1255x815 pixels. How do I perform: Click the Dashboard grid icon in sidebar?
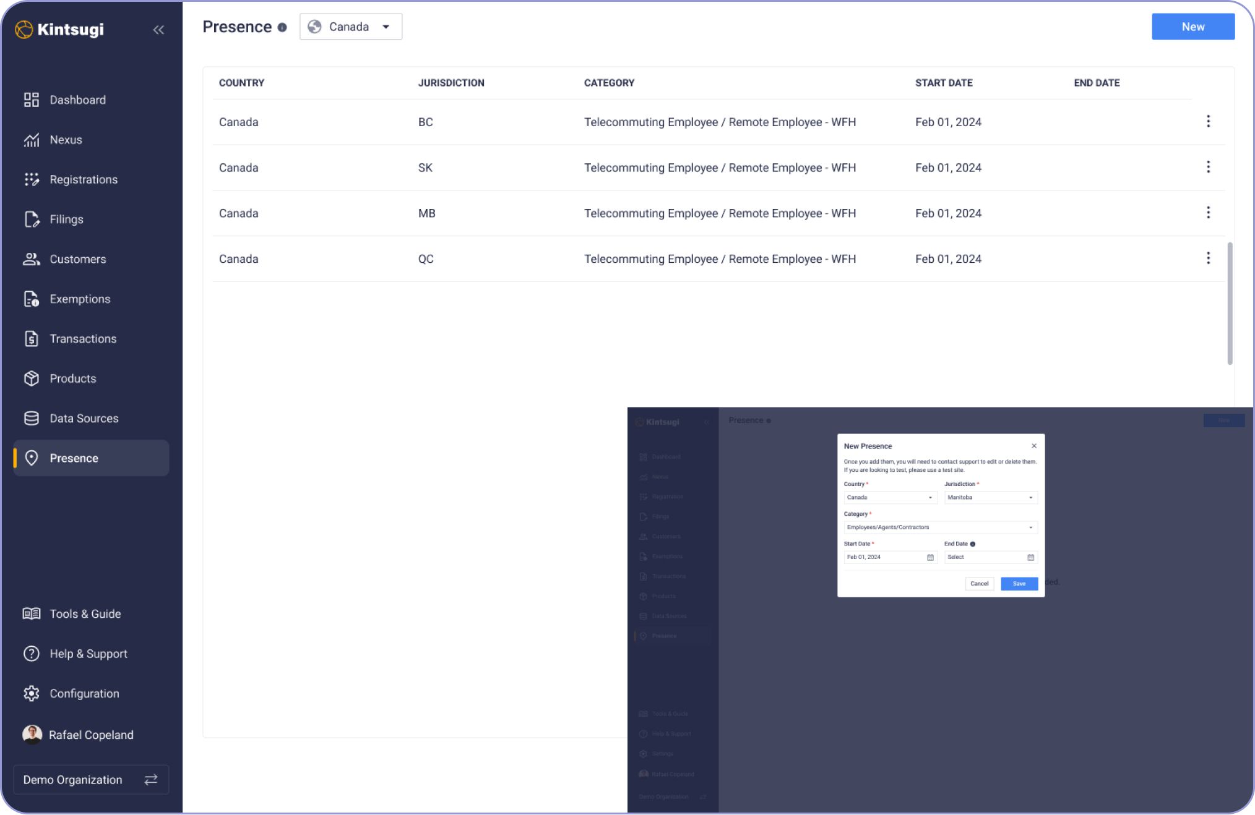31,100
